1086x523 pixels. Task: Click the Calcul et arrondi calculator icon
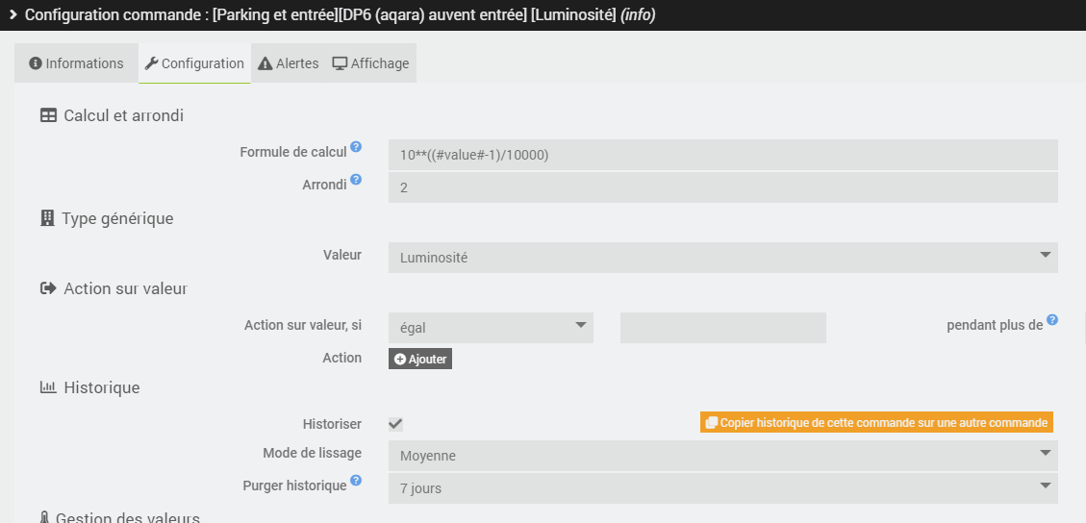click(48, 115)
